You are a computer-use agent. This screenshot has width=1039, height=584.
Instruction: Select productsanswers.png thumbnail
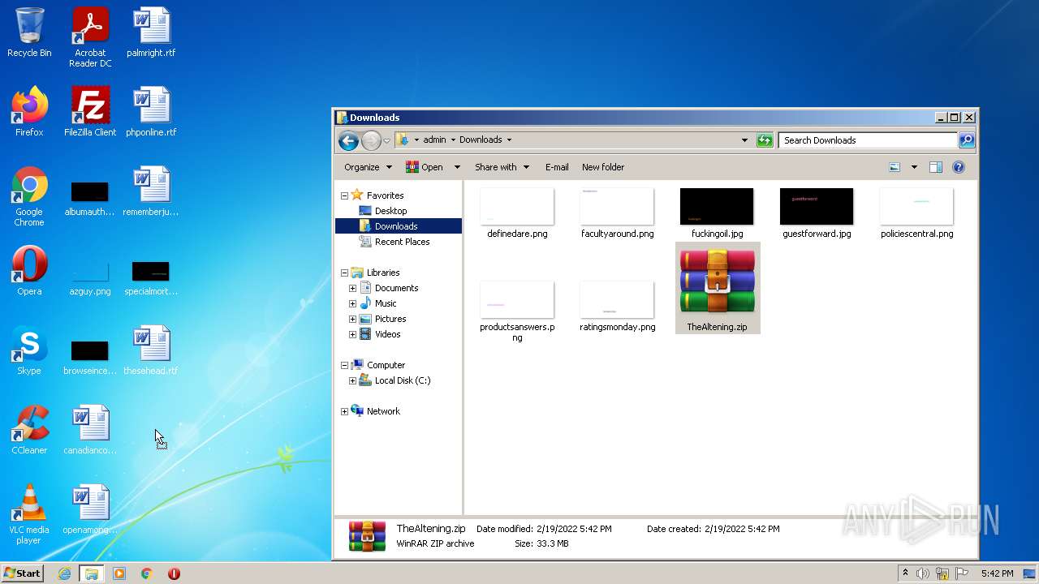pos(517,311)
